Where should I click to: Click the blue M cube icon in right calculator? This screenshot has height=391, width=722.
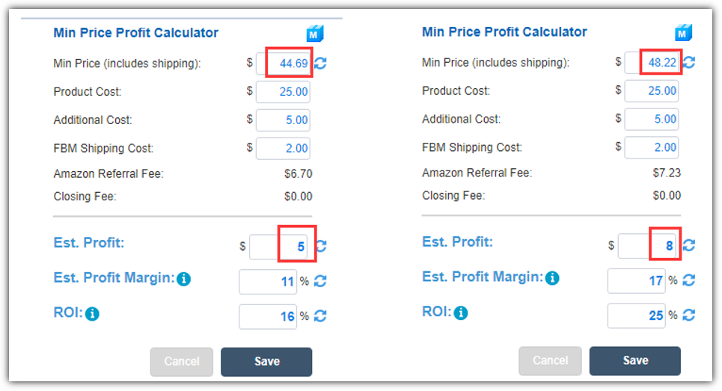pyautogui.click(x=683, y=33)
